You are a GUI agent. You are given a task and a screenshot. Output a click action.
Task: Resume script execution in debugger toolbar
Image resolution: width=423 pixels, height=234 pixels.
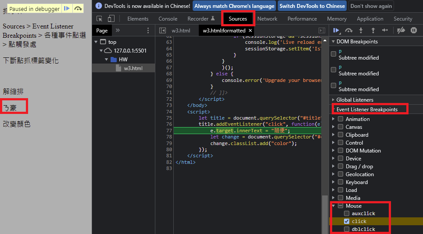point(336,30)
